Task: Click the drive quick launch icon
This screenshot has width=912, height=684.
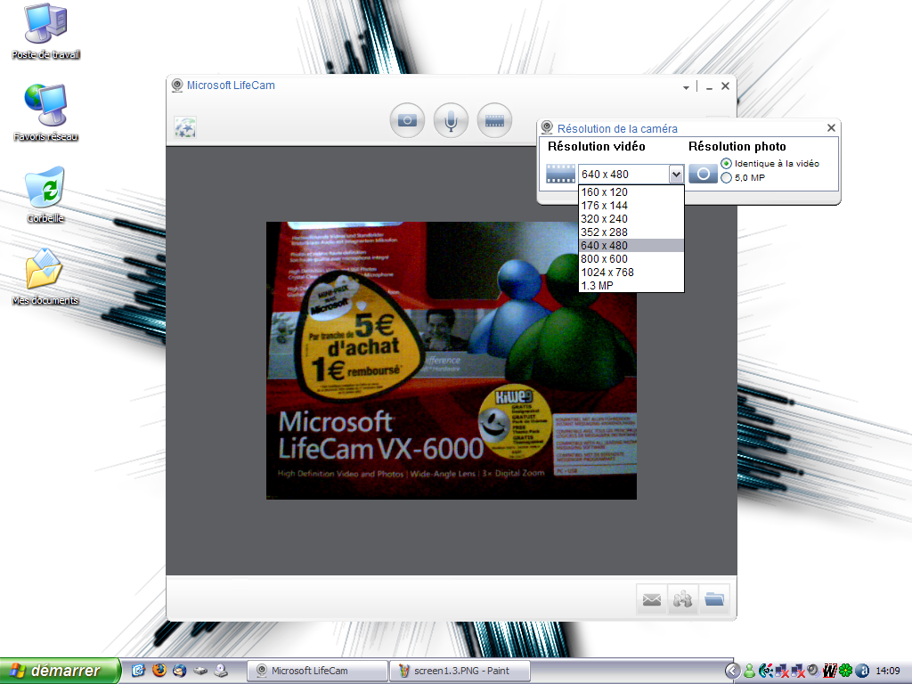Action: pyautogui.click(x=200, y=671)
